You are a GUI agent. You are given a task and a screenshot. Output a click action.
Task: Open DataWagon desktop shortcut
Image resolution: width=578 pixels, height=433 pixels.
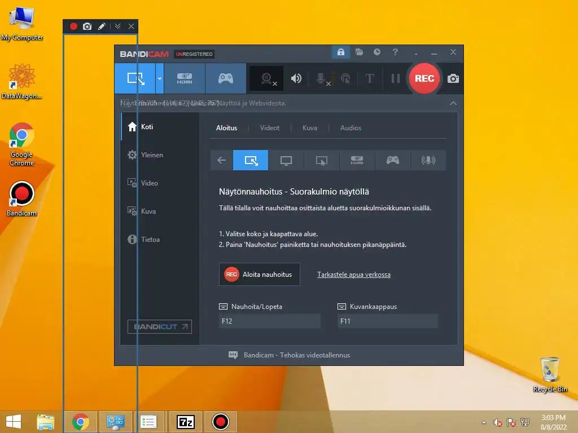pos(21,82)
